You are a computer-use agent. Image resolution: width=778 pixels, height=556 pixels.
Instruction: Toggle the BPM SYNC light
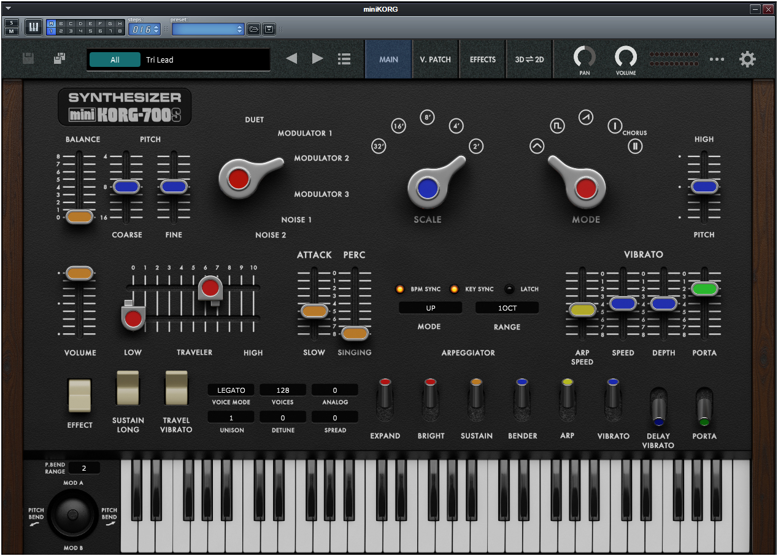pyautogui.click(x=400, y=289)
